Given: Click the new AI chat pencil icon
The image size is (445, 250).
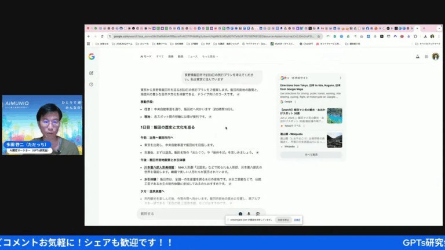Looking at the screenshot, I should pyautogui.click(x=92, y=73).
